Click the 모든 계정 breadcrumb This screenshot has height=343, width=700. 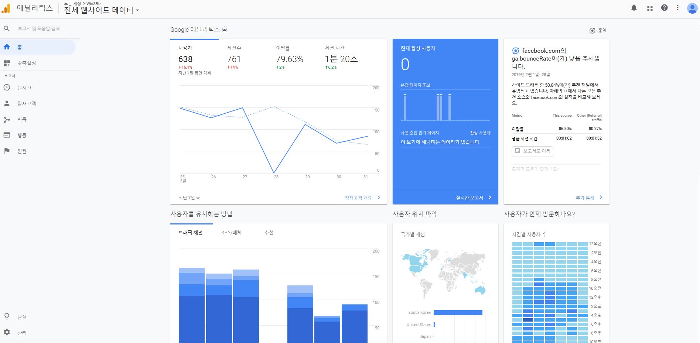[72, 3]
